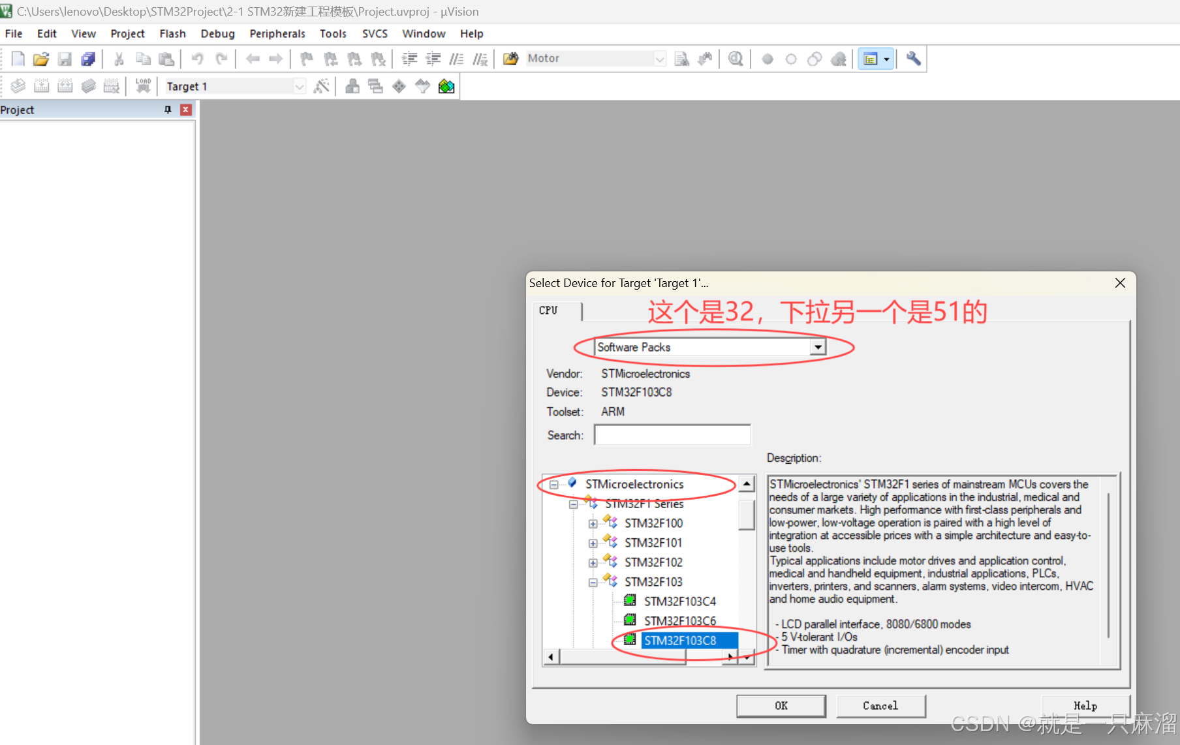Image resolution: width=1180 pixels, height=745 pixels.
Task: Expand the STM32F100 node
Action: [x=593, y=524]
